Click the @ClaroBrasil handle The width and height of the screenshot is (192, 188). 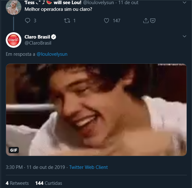38,43
